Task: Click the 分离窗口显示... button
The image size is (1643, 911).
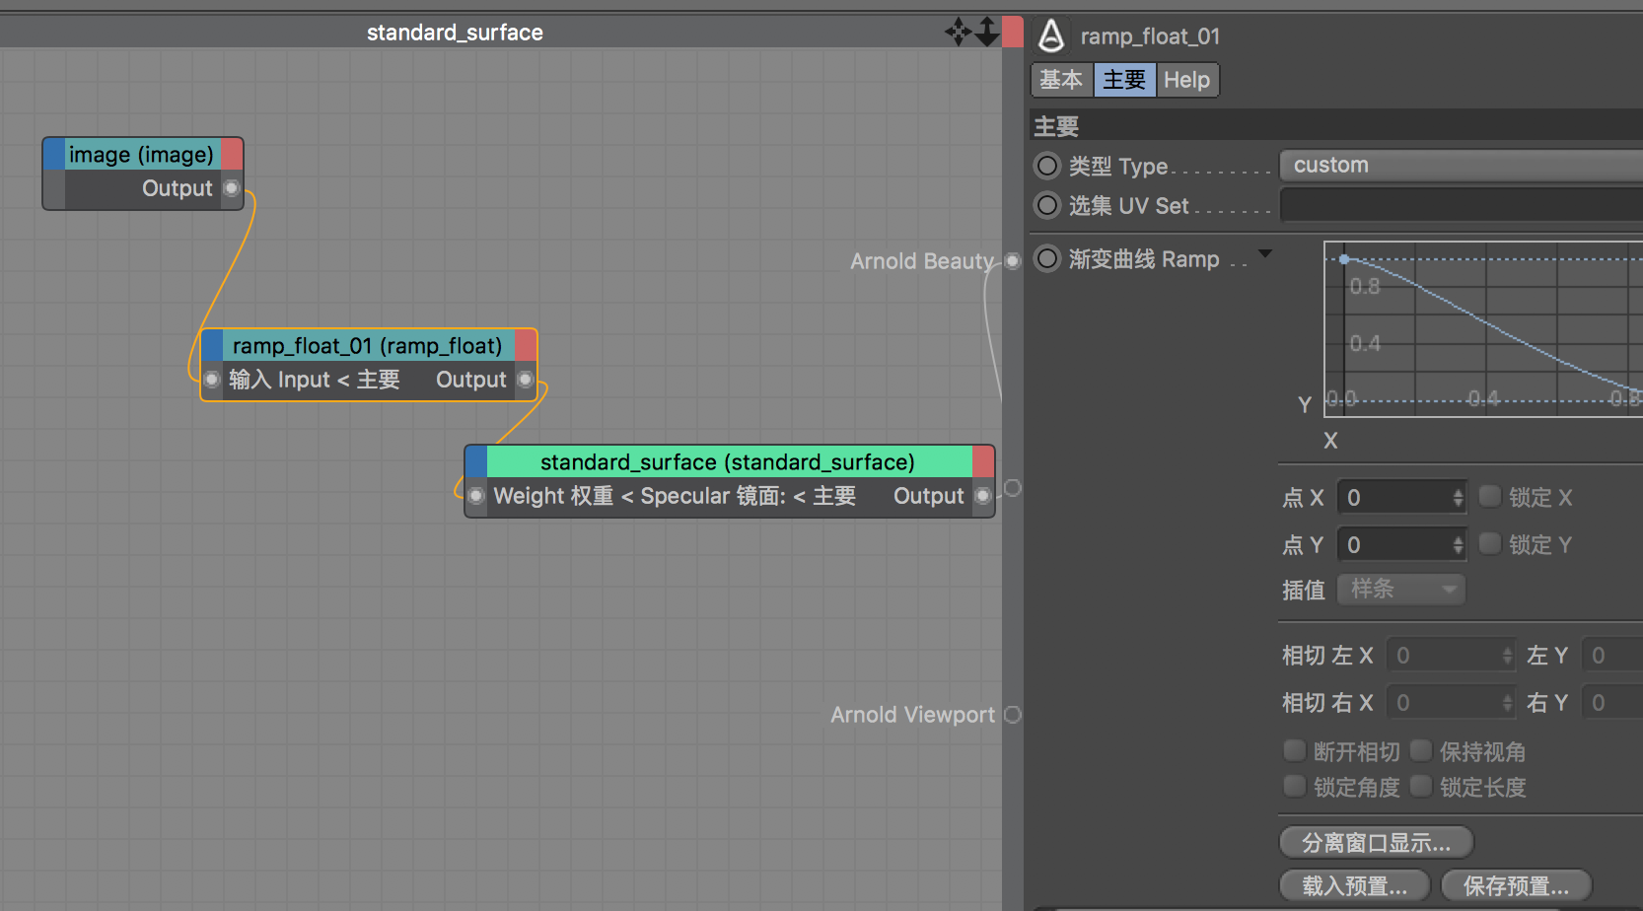Action: pos(1376,843)
